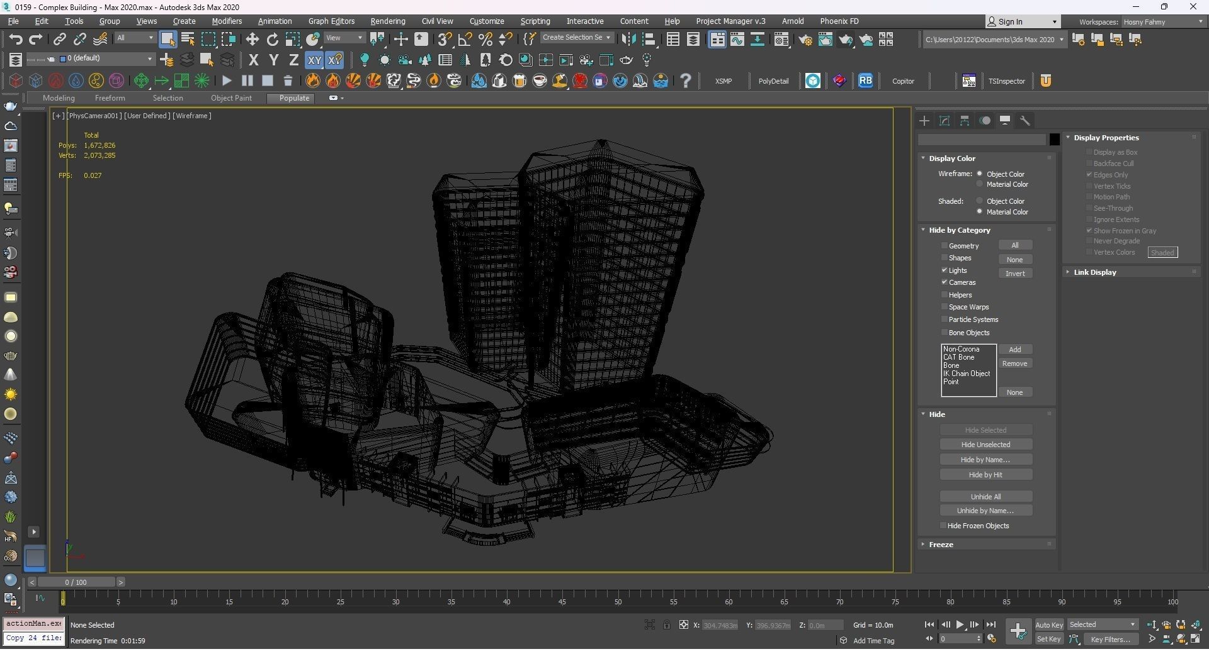The image size is (1209, 654).
Task: Restrict to X axis constraint
Action: pyautogui.click(x=253, y=60)
